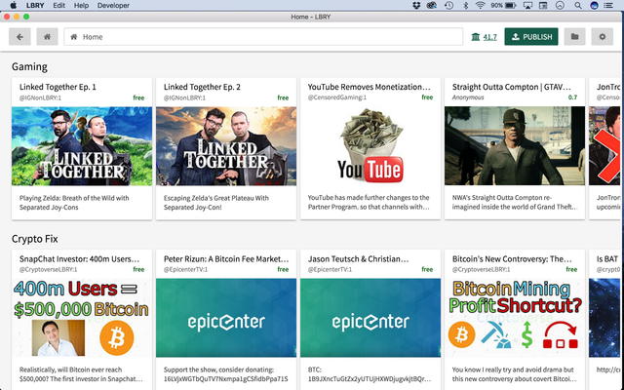Select the 'Linked Together Ep. 1' title
The width and height of the screenshot is (624, 390).
point(58,87)
